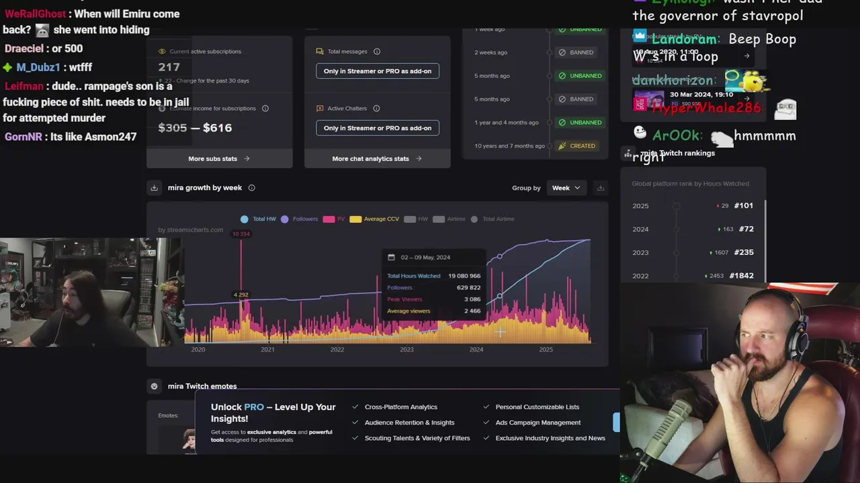
Task: Click the 4 292 value label on the chart
Action: [x=241, y=294]
